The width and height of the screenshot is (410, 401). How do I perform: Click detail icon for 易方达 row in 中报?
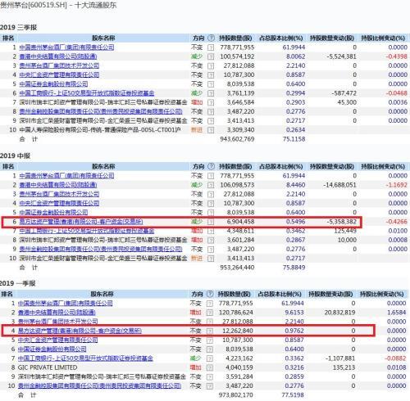pos(211,222)
